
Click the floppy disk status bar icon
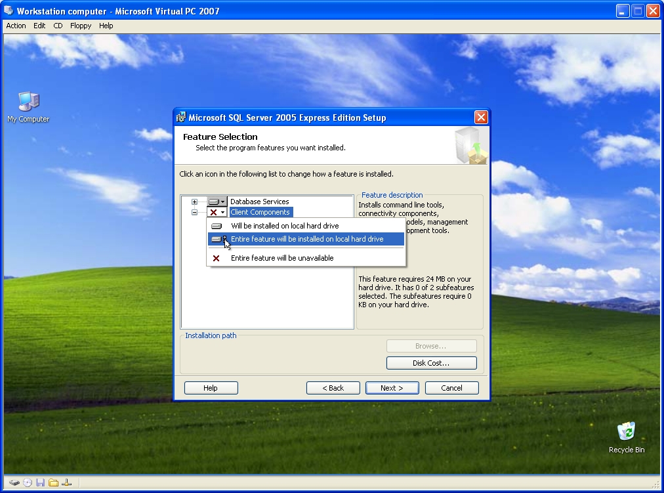tap(41, 482)
